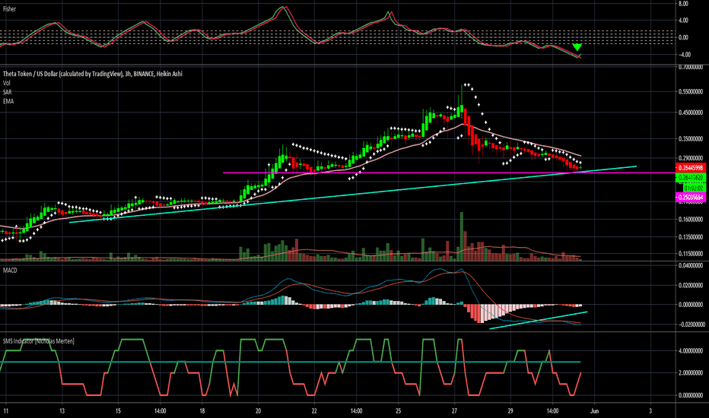Screen dimensions: 709x418
Task: Click the 18 date on time axis
Action: [202, 410]
